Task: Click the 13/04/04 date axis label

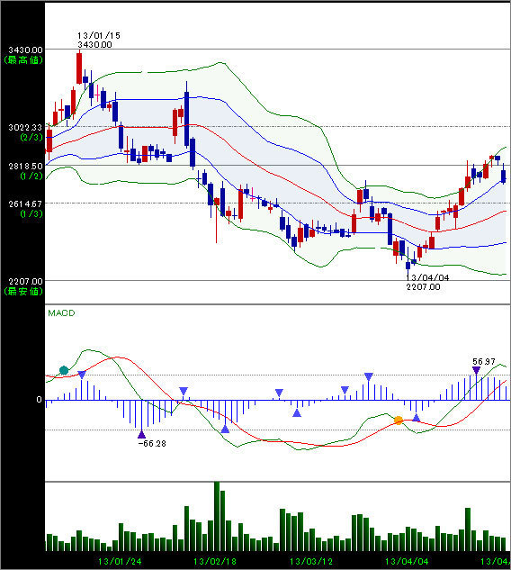Action: tap(407, 562)
